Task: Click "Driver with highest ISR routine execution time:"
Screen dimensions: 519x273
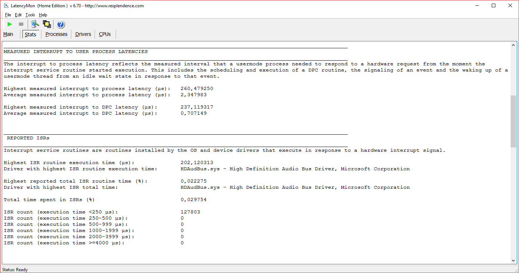Action: (x=80, y=169)
